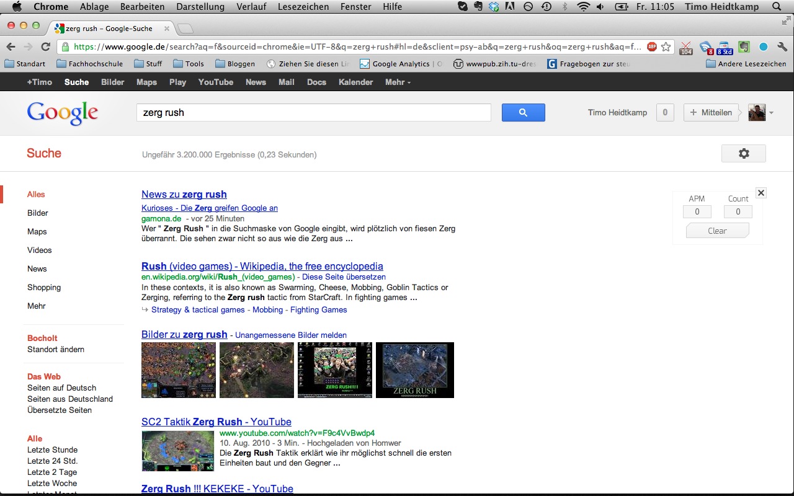
Task: Open Spotlight search in menu bar
Action: click(777, 7)
